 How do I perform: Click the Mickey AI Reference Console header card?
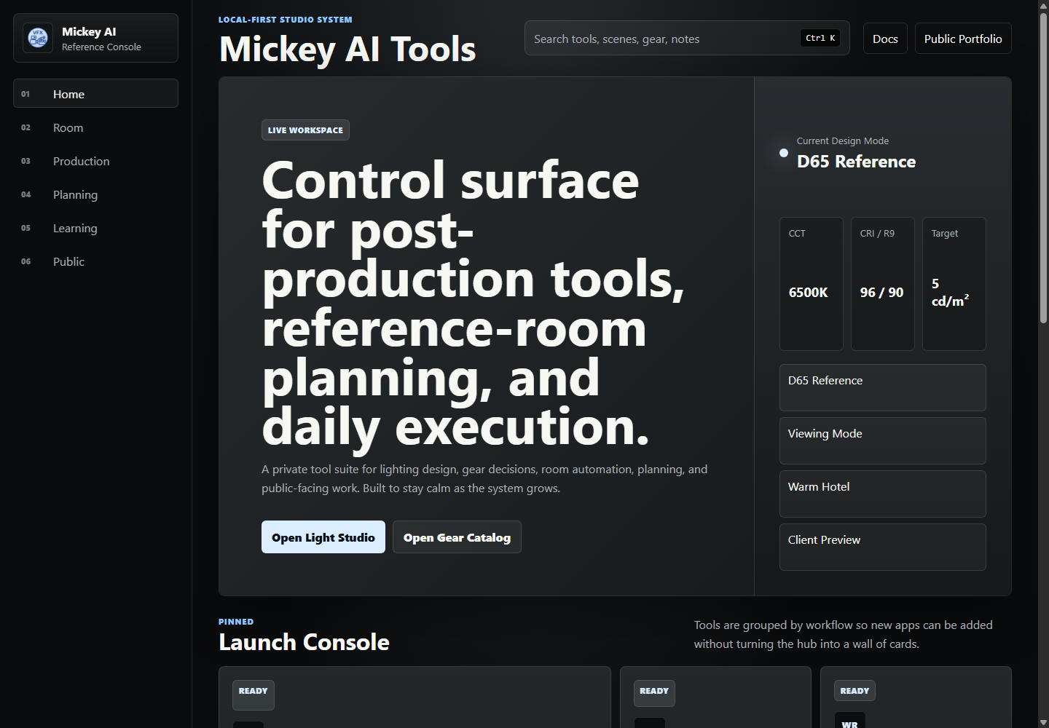[x=95, y=38]
